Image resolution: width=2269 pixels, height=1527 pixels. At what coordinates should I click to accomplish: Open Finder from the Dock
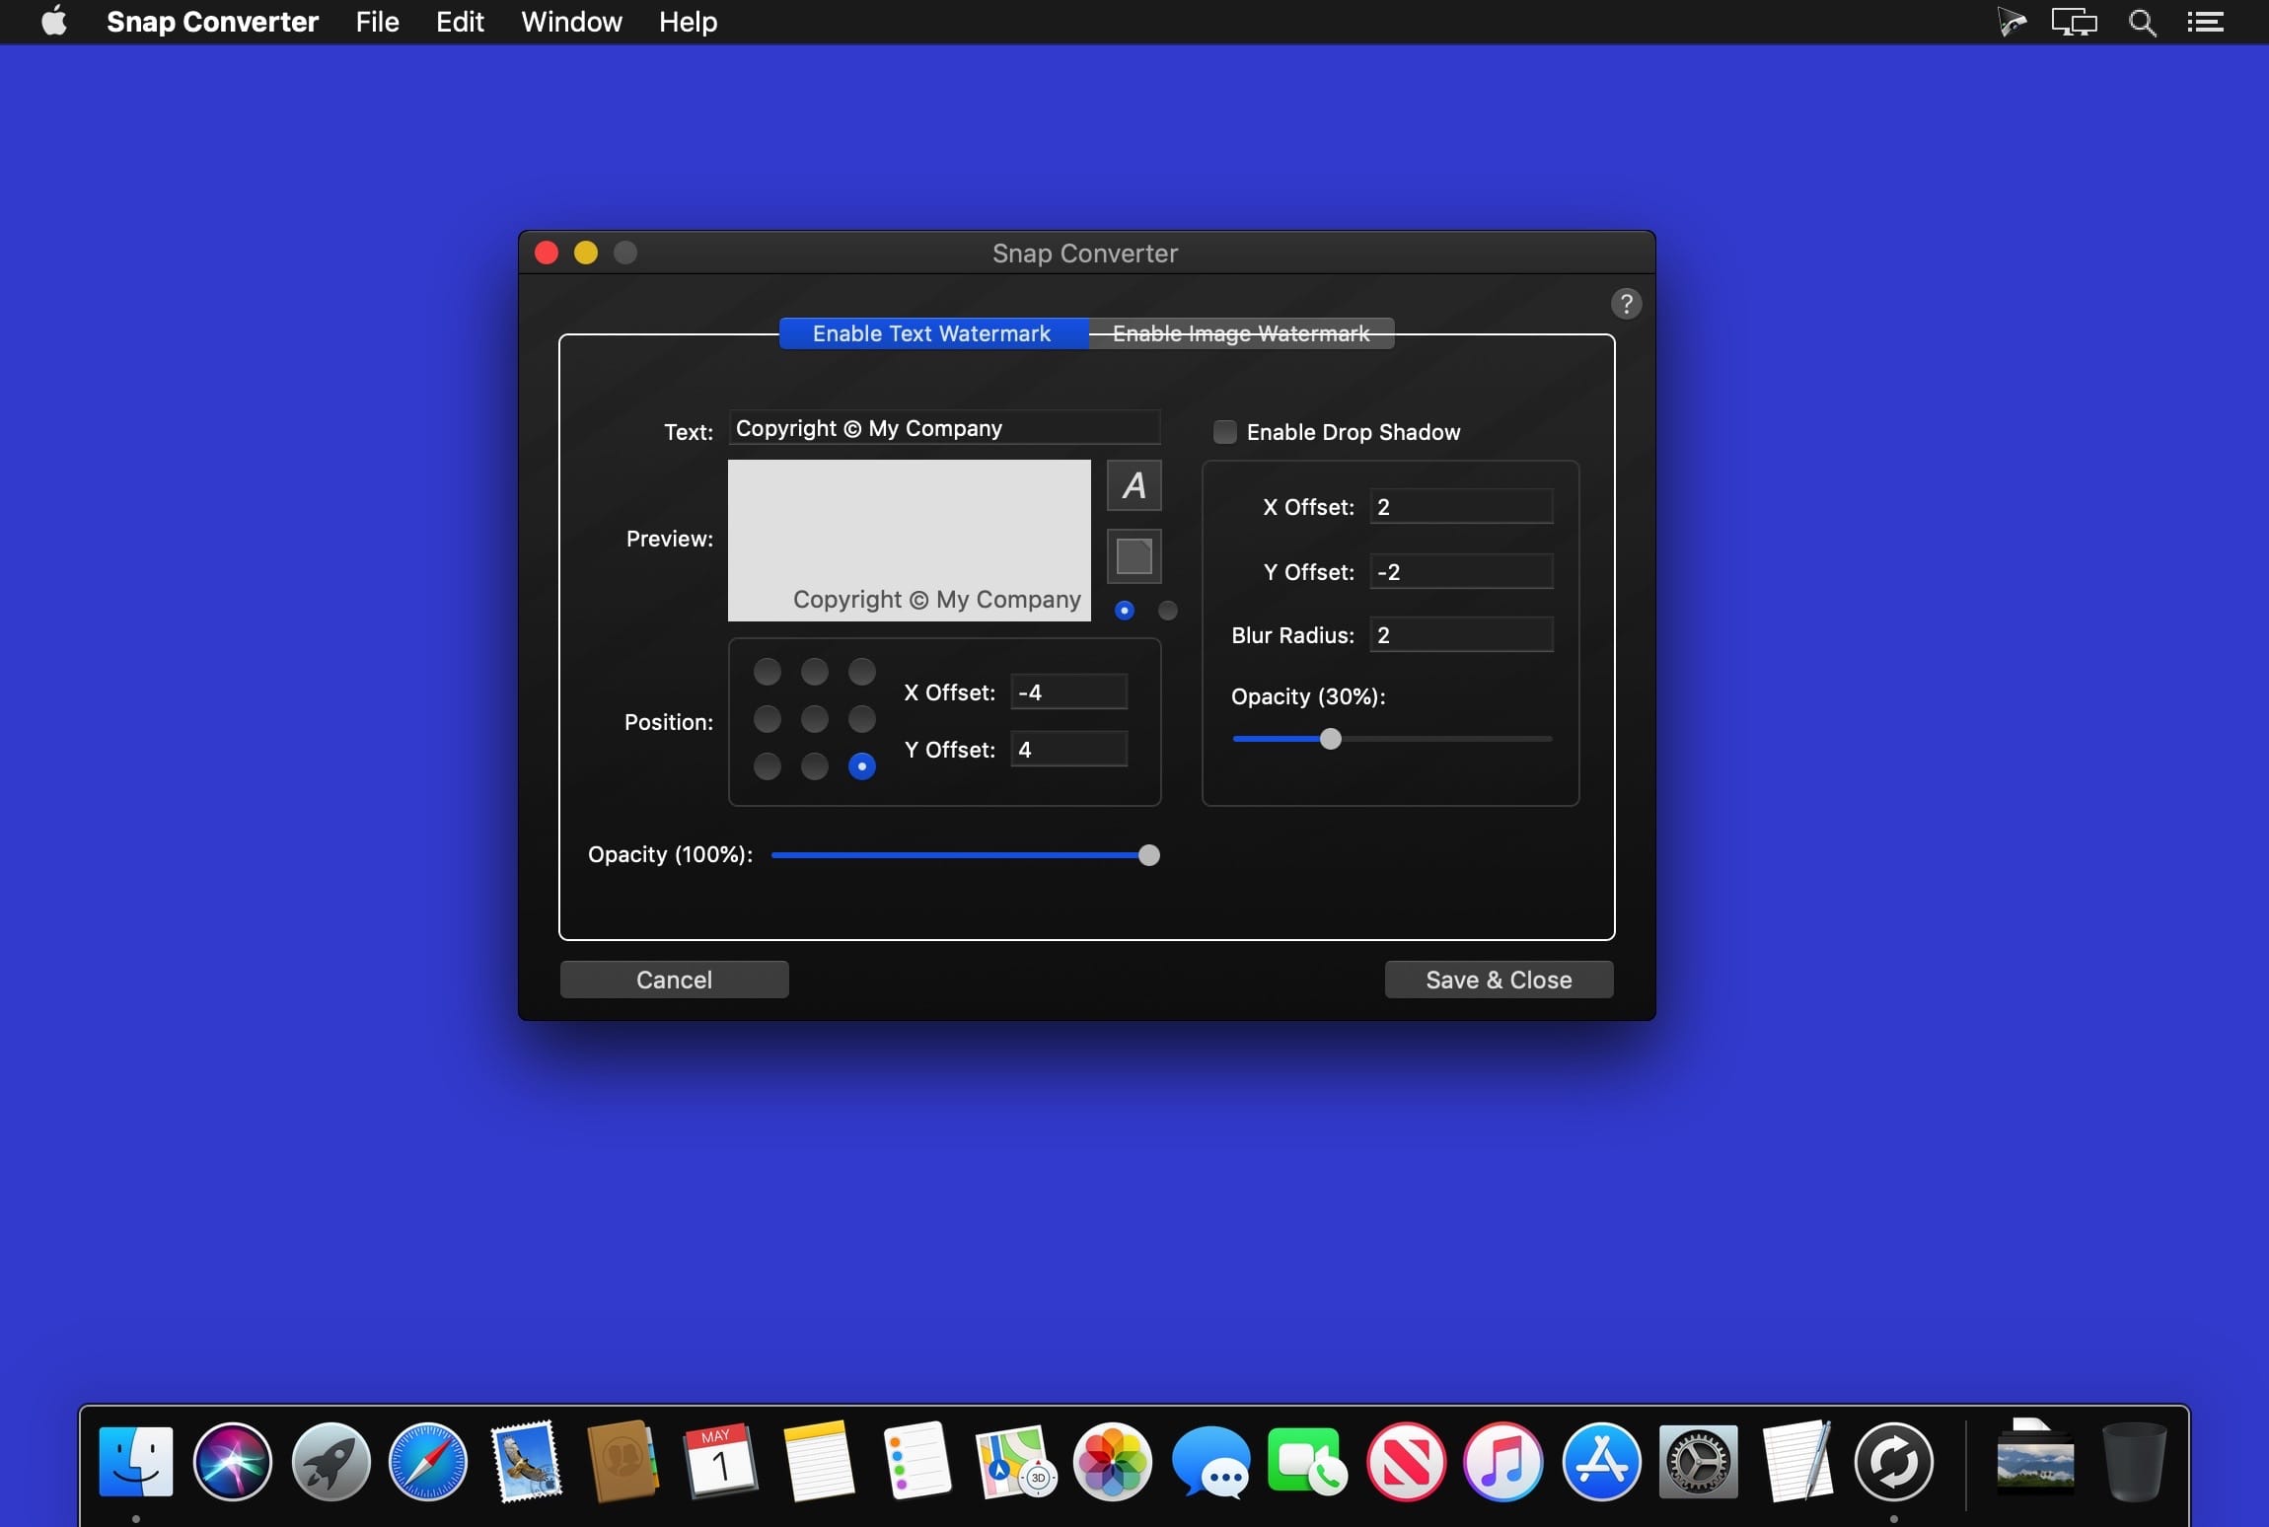click(x=136, y=1462)
